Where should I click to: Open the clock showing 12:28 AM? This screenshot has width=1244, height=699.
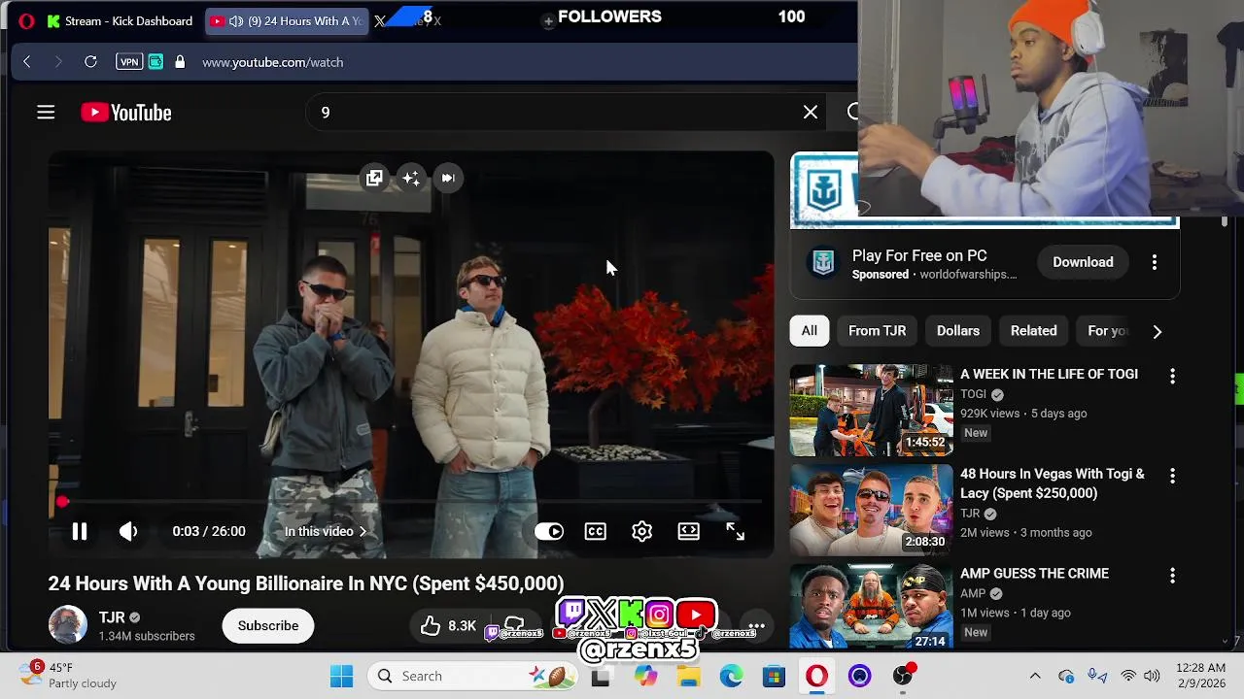coord(1199,676)
